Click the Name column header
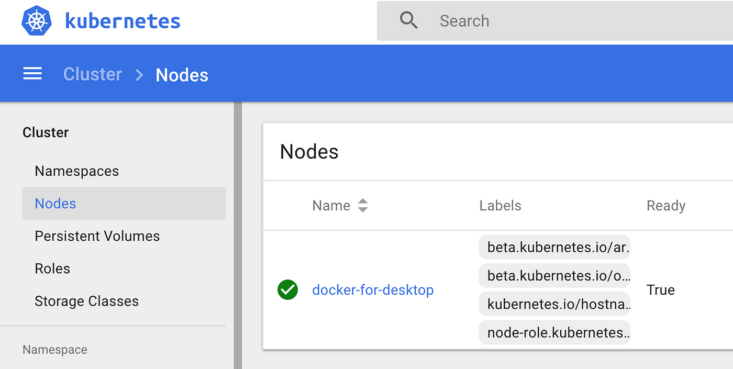 331,206
